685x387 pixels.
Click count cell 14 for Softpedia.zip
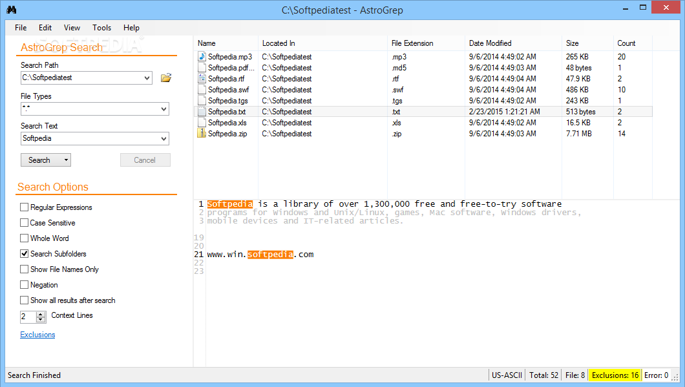pyautogui.click(x=621, y=134)
